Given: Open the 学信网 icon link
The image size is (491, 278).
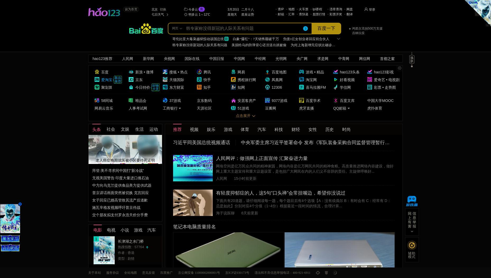Looking at the screenshot, I should tap(336, 87).
